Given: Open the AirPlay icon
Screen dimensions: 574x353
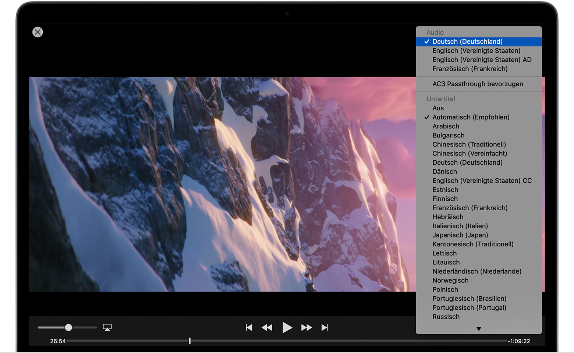Looking at the screenshot, I should click(107, 327).
